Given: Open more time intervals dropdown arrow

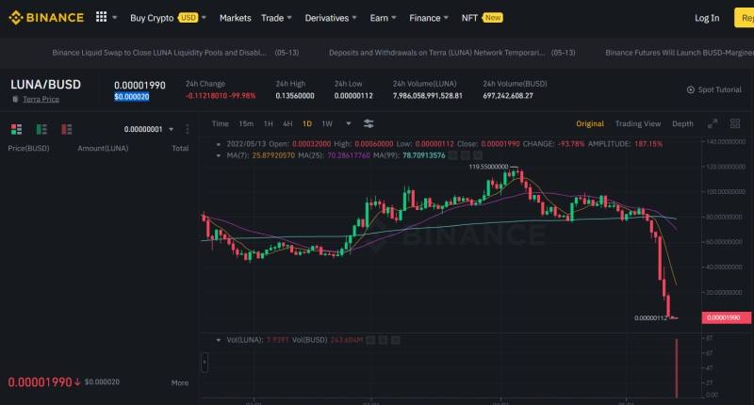Looking at the screenshot, I should (348, 124).
